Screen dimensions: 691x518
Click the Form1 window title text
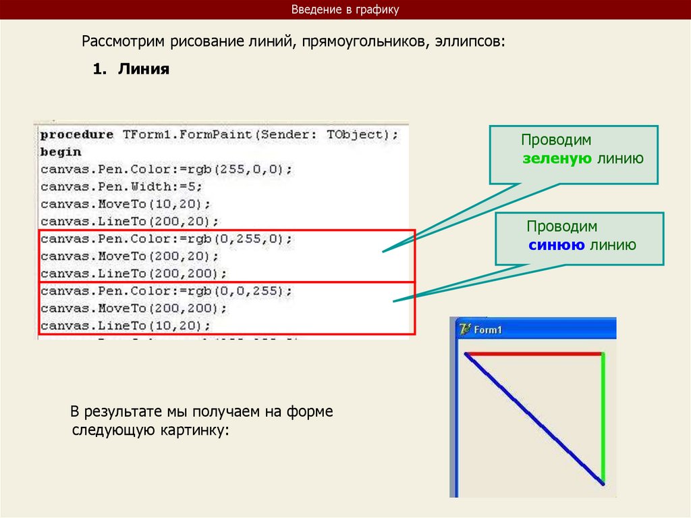[x=488, y=330]
